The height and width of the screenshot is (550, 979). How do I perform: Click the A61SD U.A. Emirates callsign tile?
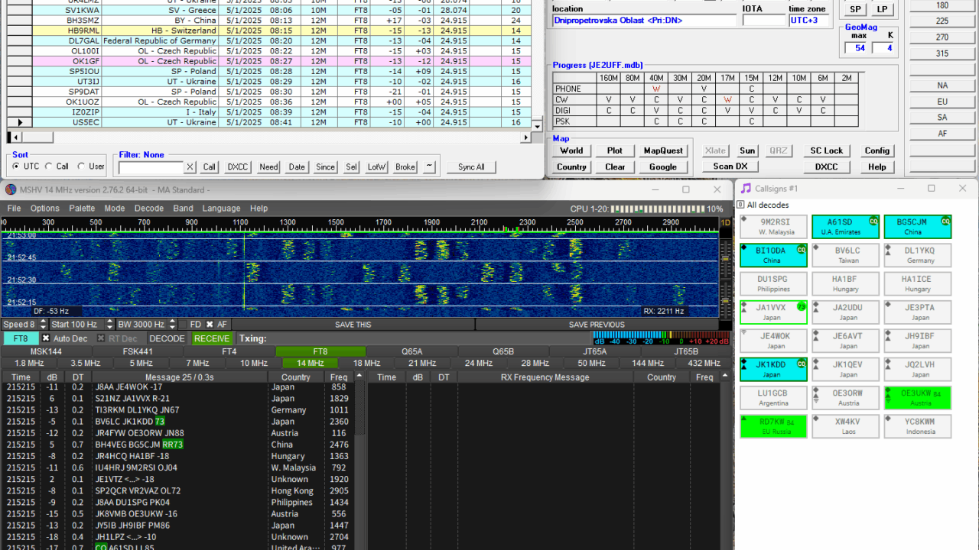click(845, 227)
